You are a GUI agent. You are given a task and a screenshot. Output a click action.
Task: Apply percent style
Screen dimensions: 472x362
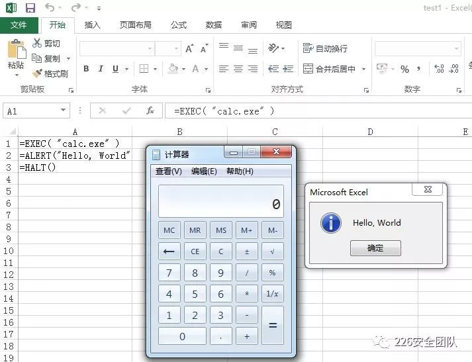[x=405, y=69]
